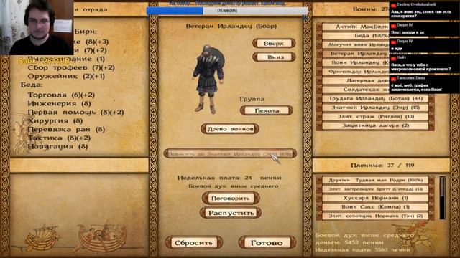Click the Недельная плата: 24 пенни text
The image size is (460, 258).
click(x=229, y=178)
